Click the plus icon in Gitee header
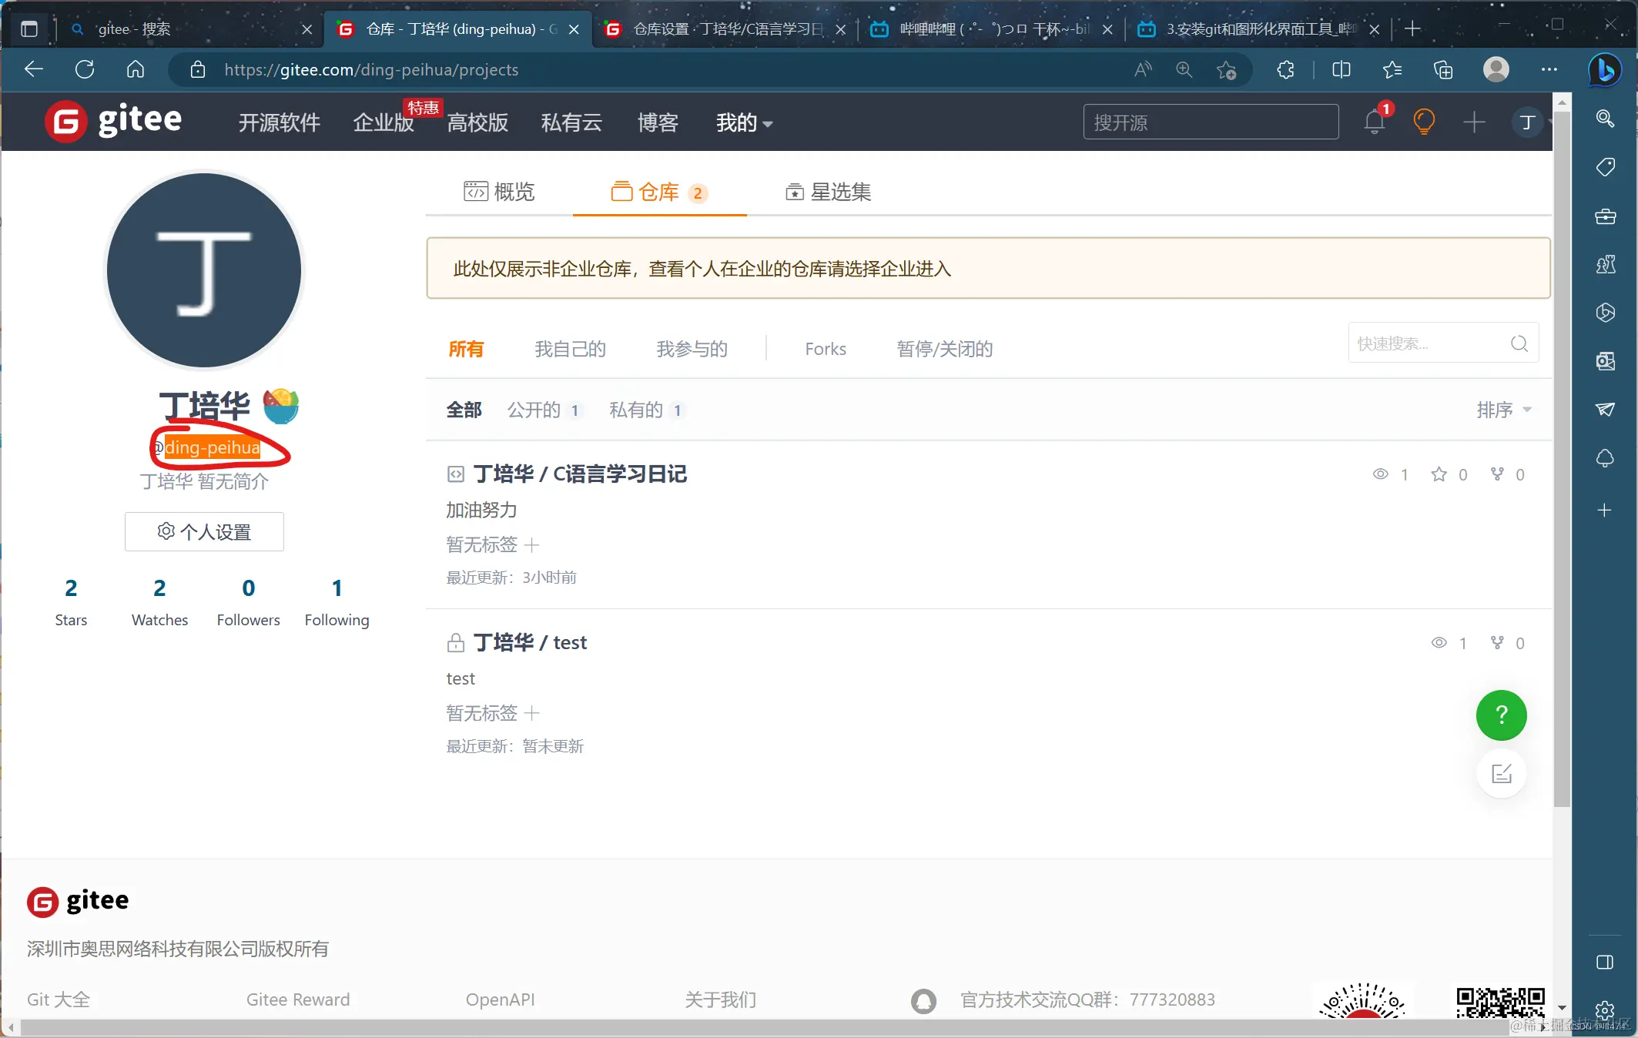The width and height of the screenshot is (1638, 1038). point(1474,122)
